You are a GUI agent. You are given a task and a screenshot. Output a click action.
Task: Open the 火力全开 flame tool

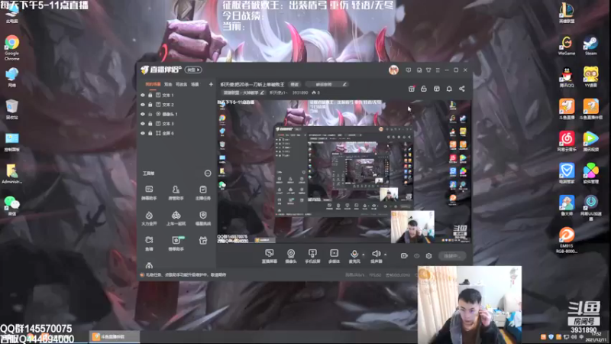click(x=149, y=219)
